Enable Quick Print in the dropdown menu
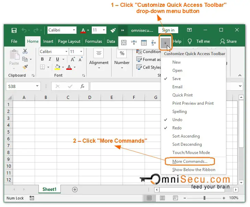The image size is (250, 207). pyautogui.click(x=182, y=95)
